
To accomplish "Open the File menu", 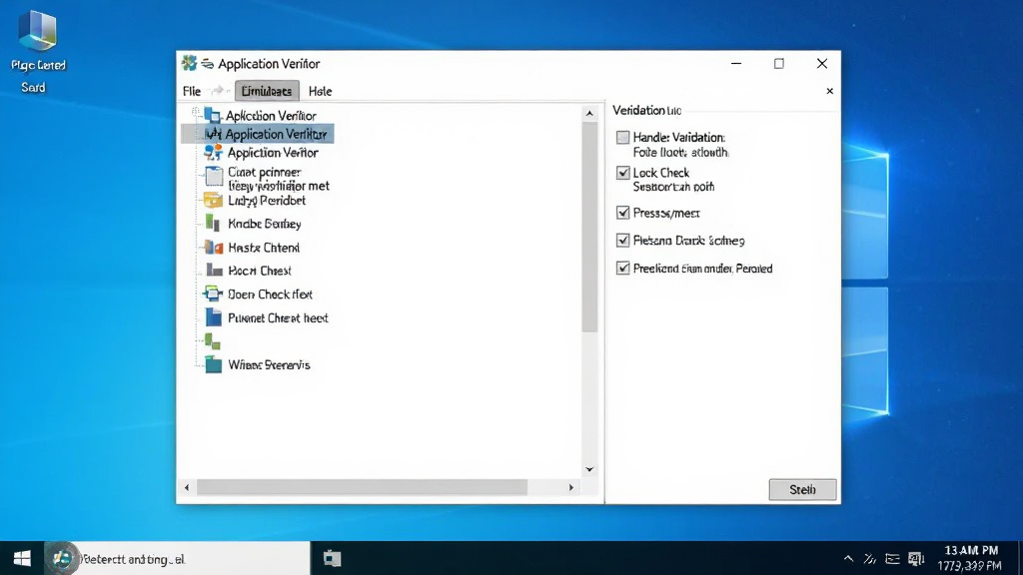I will [192, 91].
